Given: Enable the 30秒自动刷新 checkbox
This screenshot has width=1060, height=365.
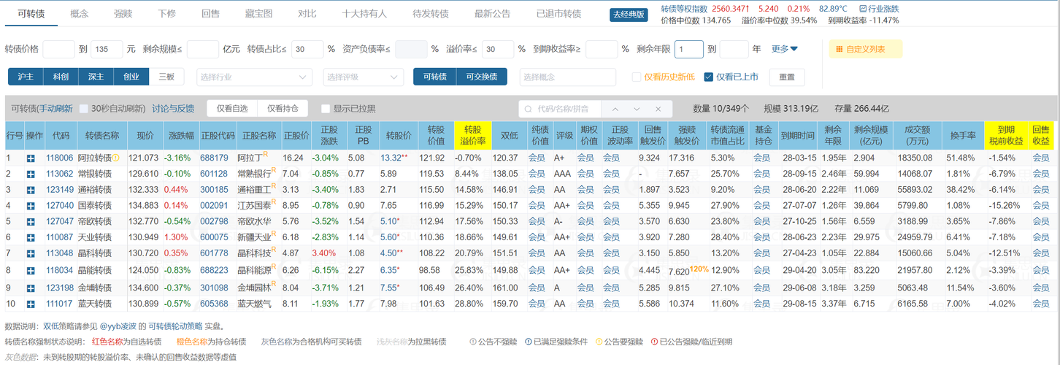Looking at the screenshot, I should click(83, 109).
